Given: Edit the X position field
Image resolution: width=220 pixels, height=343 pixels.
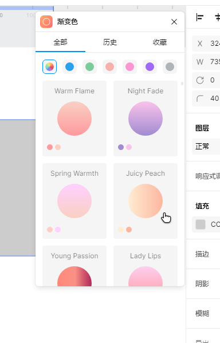Looking at the screenshot, I should tap(206, 44).
